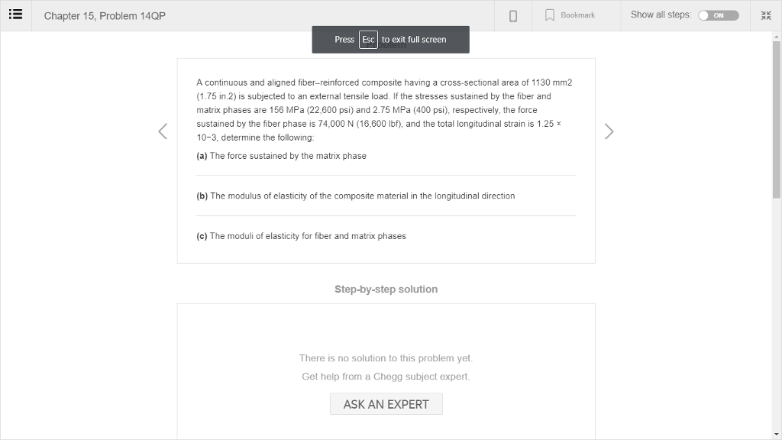Turn off the Show all steps toggle
The image size is (782, 440).
point(718,14)
